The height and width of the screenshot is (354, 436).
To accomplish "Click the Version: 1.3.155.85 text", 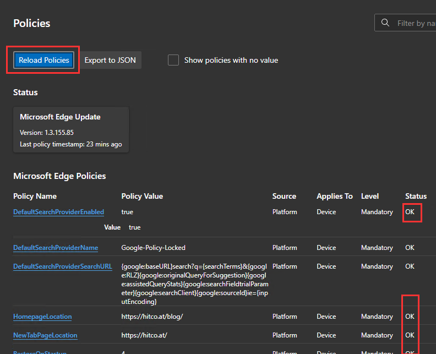I will pos(46,132).
